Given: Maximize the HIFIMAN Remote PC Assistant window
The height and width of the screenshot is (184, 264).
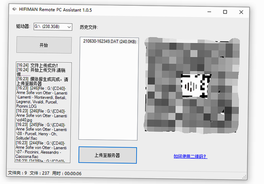Looking at the screenshot, I should [x=225, y=12].
